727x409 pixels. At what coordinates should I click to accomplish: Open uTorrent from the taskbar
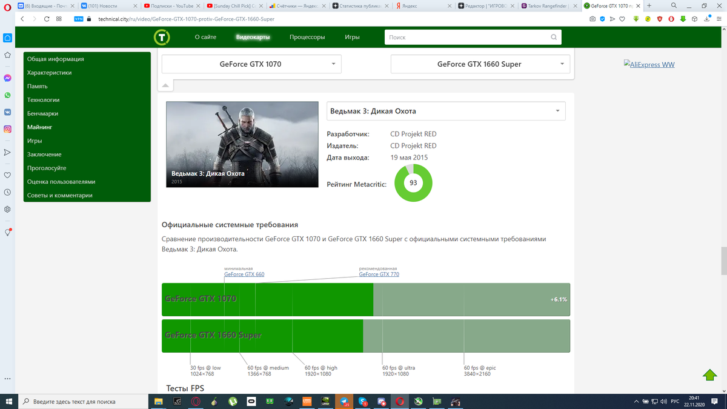pos(233,401)
